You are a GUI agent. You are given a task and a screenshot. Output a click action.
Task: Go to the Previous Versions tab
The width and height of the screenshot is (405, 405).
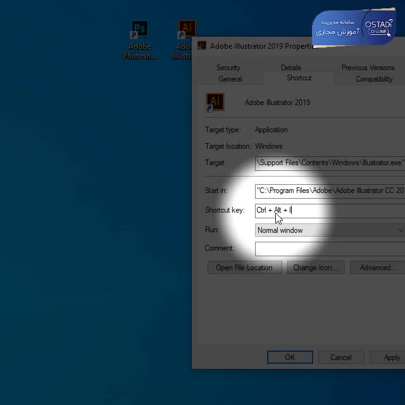(x=368, y=68)
